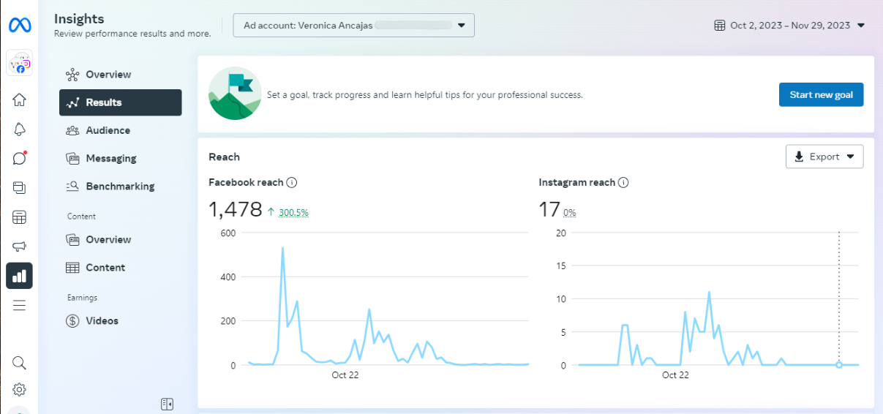Select the Insights bar chart icon
The height and width of the screenshot is (414, 883).
coord(20,276)
